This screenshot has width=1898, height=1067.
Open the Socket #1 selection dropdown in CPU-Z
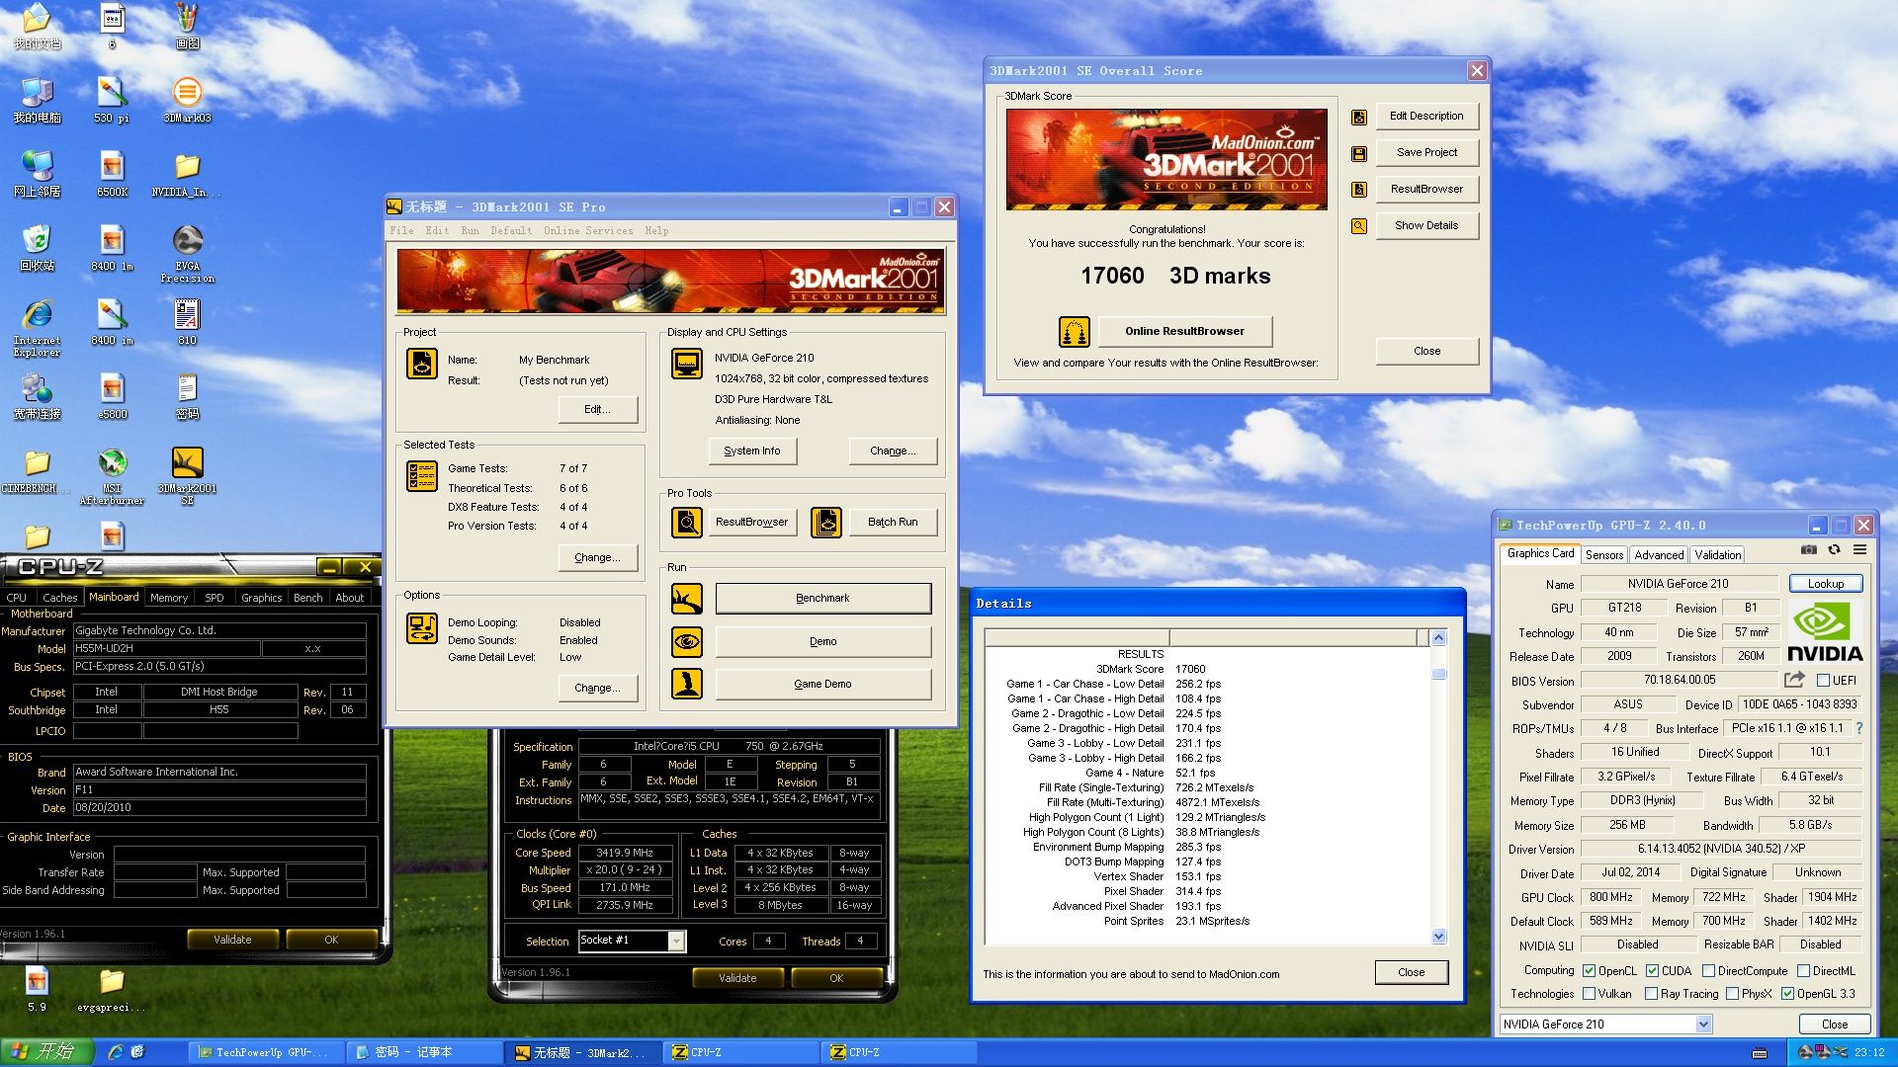point(676,941)
